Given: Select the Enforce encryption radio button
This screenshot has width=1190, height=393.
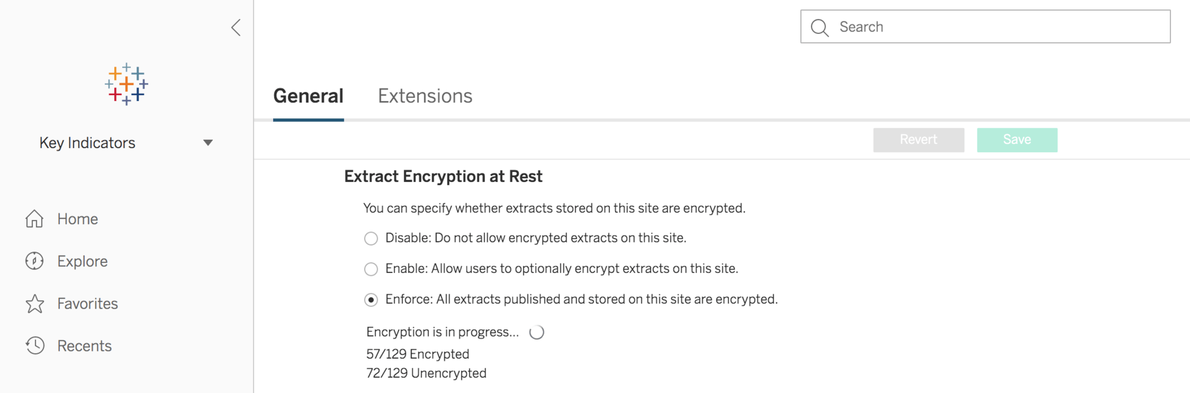Looking at the screenshot, I should click(371, 300).
